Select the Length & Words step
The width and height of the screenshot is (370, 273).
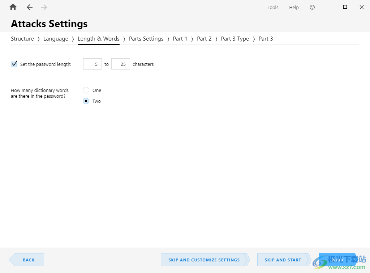(x=99, y=38)
